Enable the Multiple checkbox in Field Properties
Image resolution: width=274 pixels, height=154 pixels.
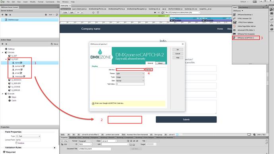click(x=17, y=143)
